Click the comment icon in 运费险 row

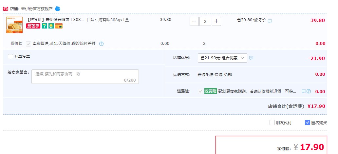tap(304, 91)
